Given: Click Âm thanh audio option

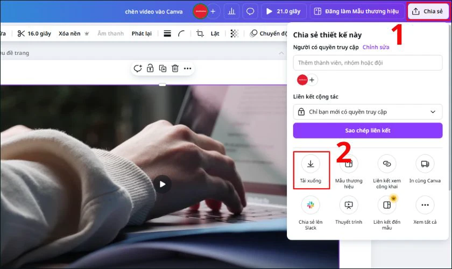Looking at the screenshot, I should 110,33.
